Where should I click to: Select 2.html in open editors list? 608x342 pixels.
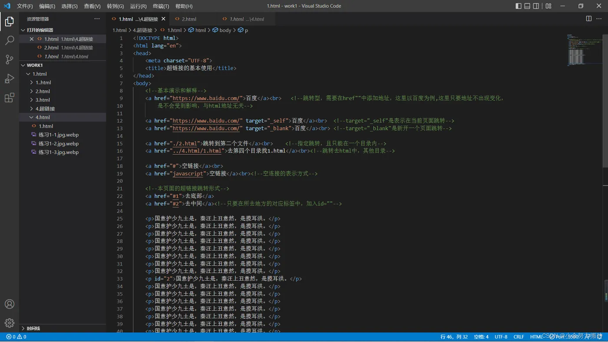[63, 48]
